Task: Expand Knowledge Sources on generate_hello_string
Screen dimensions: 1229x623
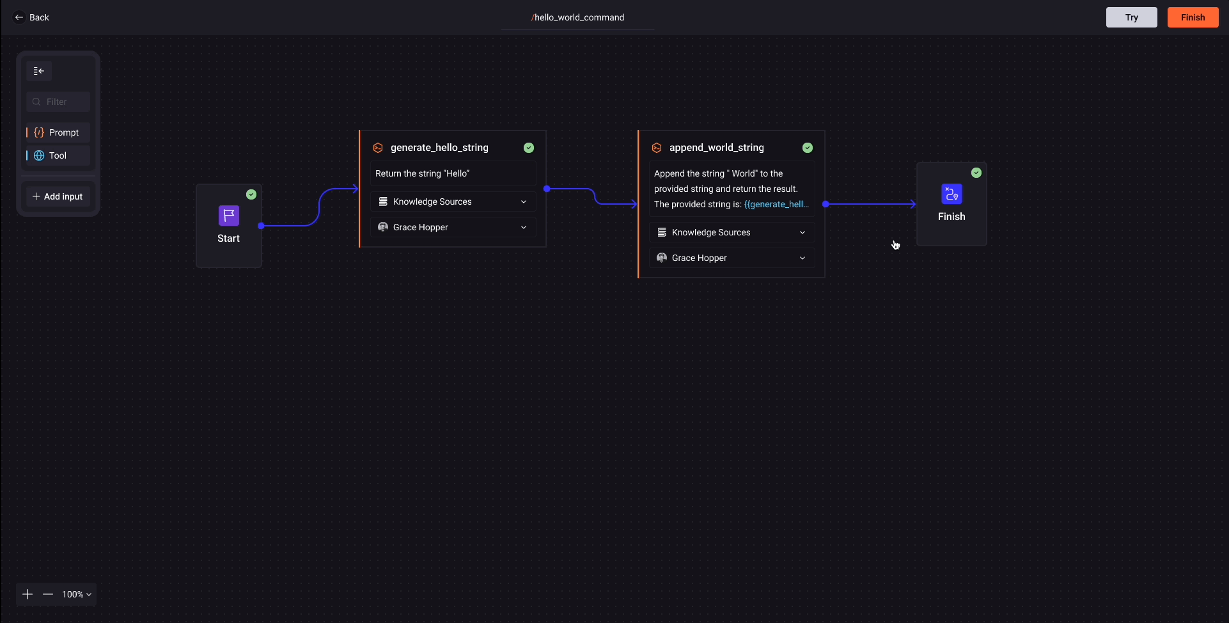Action: (x=523, y=201)
